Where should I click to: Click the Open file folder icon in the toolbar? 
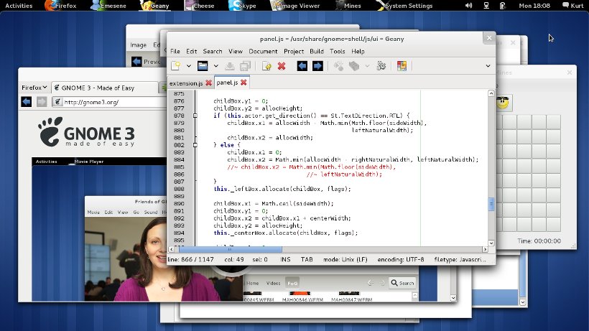[203, 66]
